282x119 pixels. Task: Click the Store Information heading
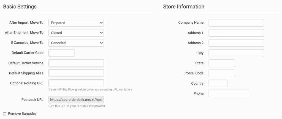click(184, 6)
